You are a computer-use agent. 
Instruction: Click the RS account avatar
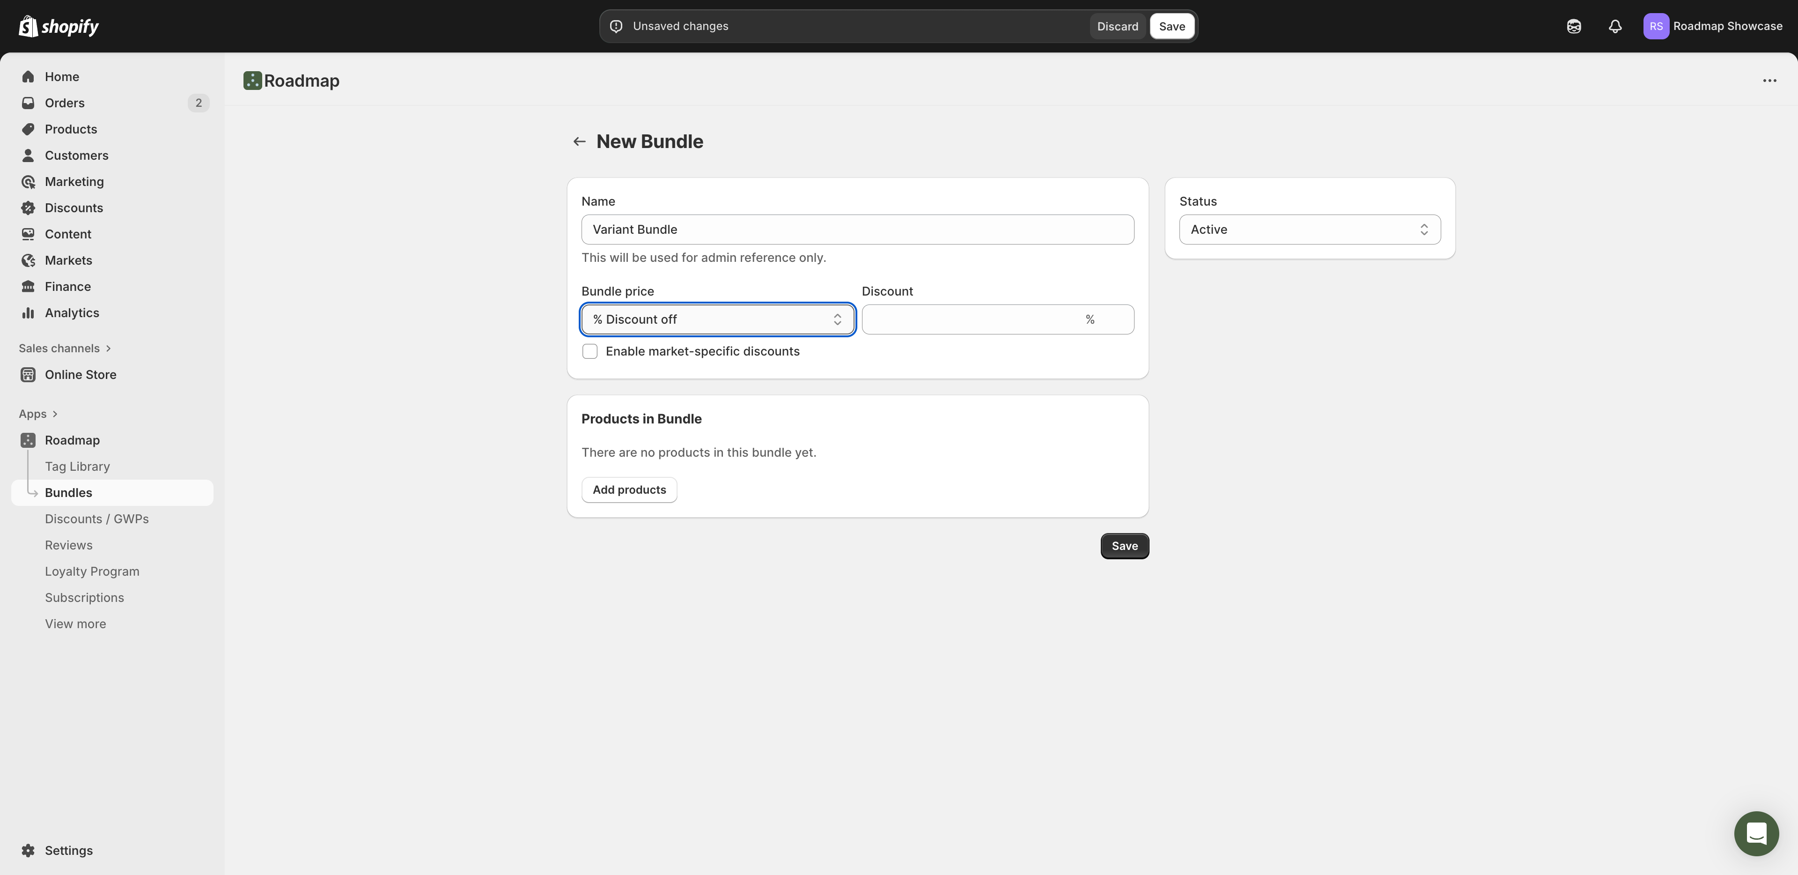click(x=1656, y=27)
